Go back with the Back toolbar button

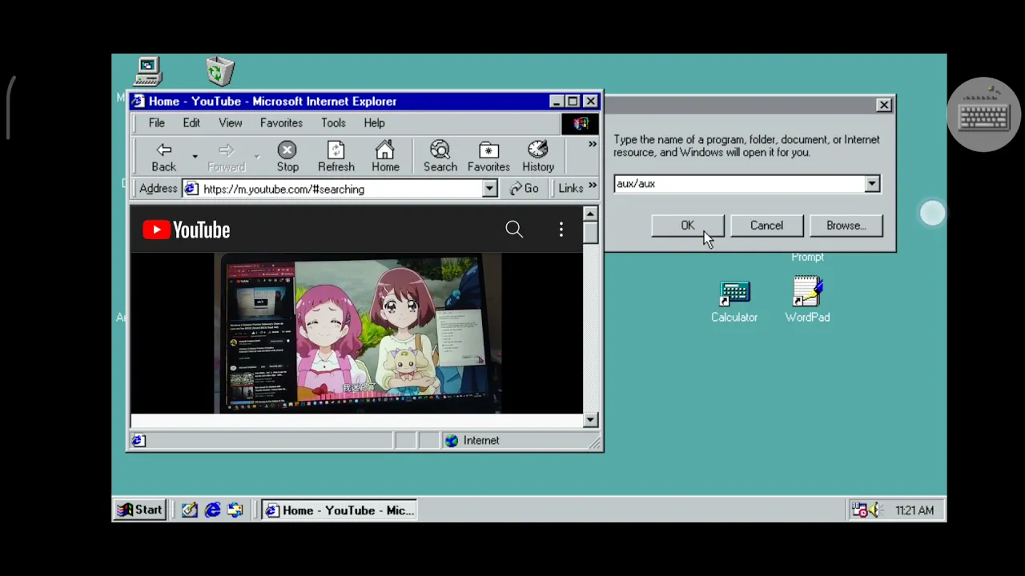(x=163, y=157)
